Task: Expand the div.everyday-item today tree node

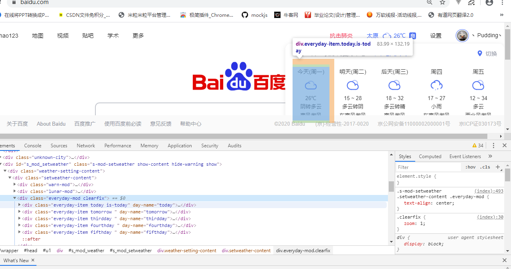Action: point(19,205)
